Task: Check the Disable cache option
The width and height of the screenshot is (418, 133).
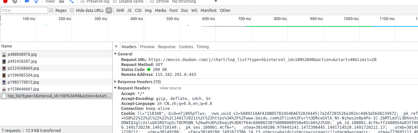Action: click(115, 1)
